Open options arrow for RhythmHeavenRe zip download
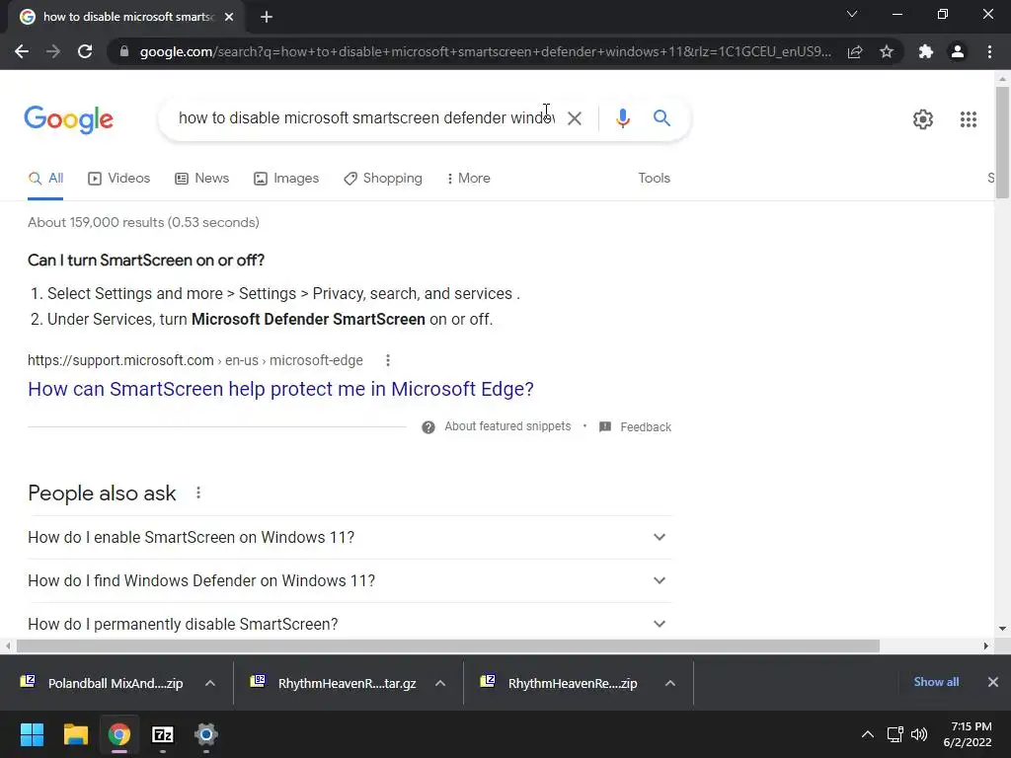1011x758 pixels. pyautogui.click(x=670, y=683)
